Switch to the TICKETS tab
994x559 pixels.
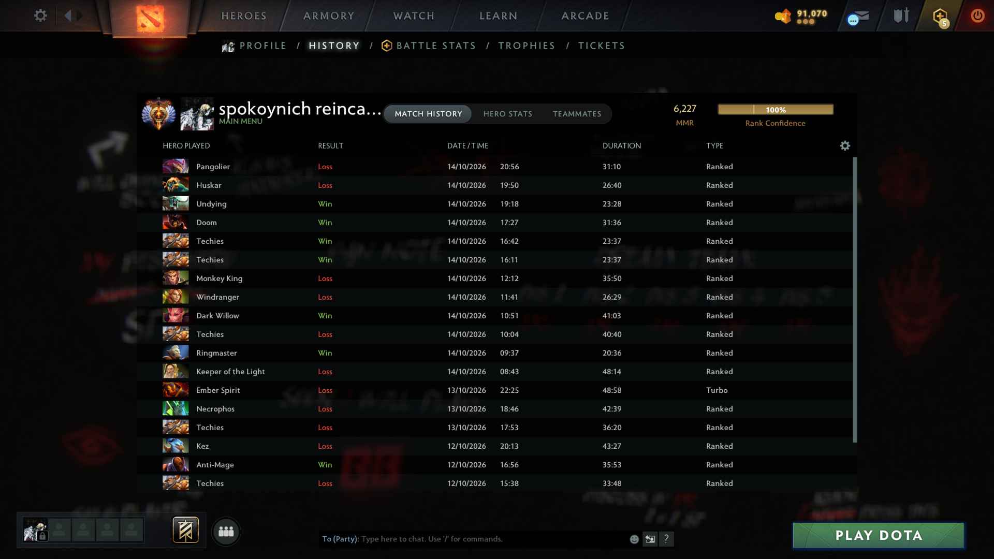[602, 46]
